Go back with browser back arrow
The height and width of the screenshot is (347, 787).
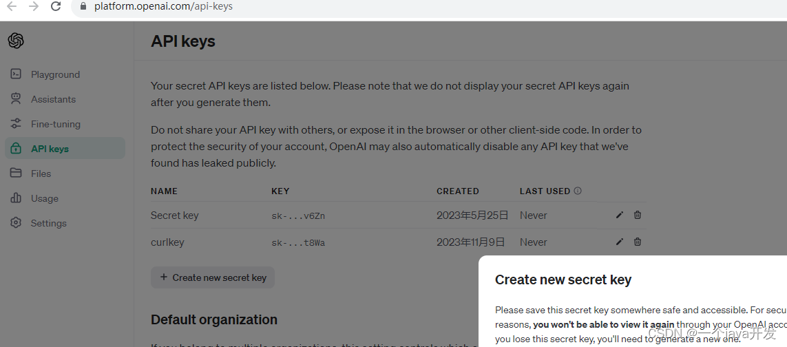tap(12, 6)
